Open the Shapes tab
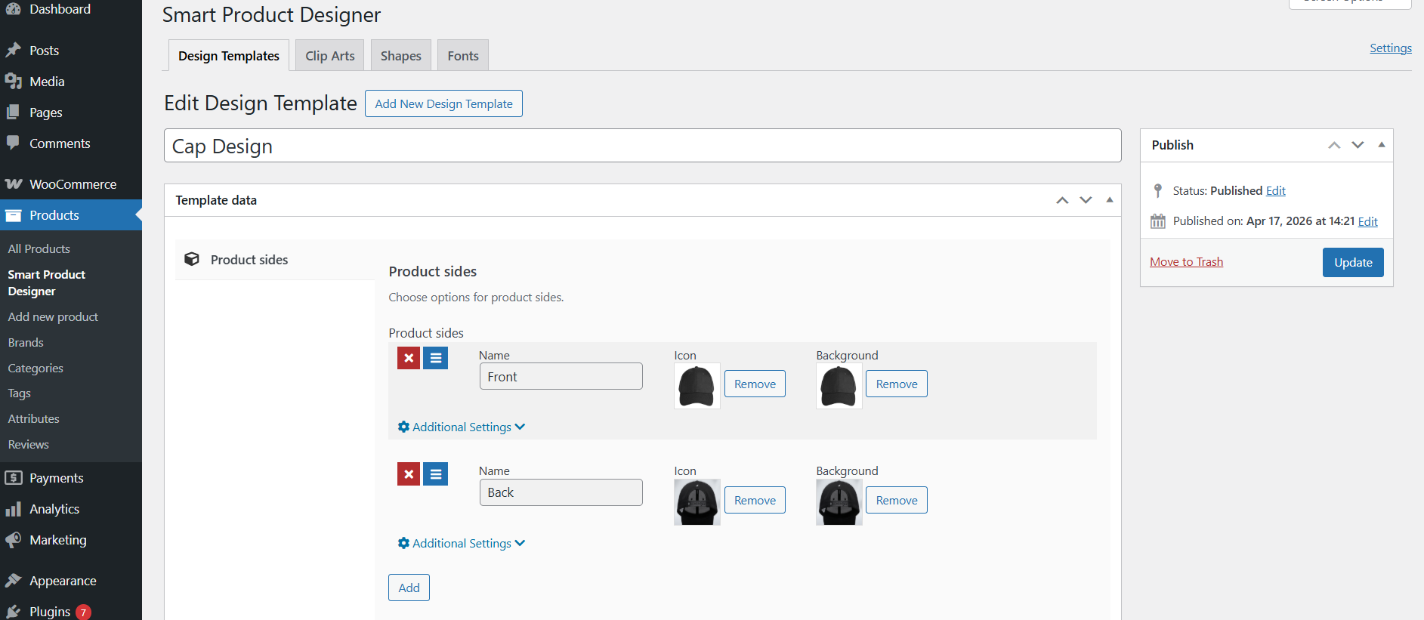Screen dimensions: 1424x620 click(401, 55)
